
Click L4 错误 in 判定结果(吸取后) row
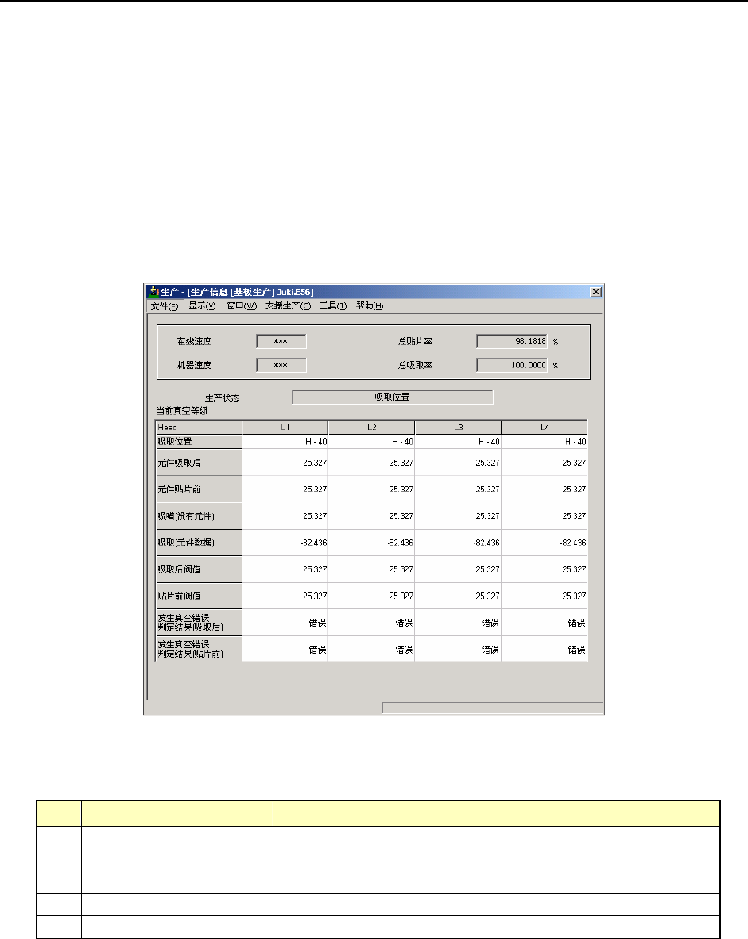pos(545,623)
